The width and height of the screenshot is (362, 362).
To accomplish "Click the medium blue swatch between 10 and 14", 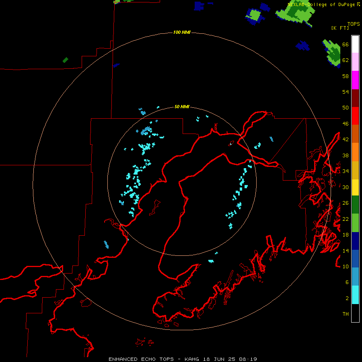I will coord(355,259).
